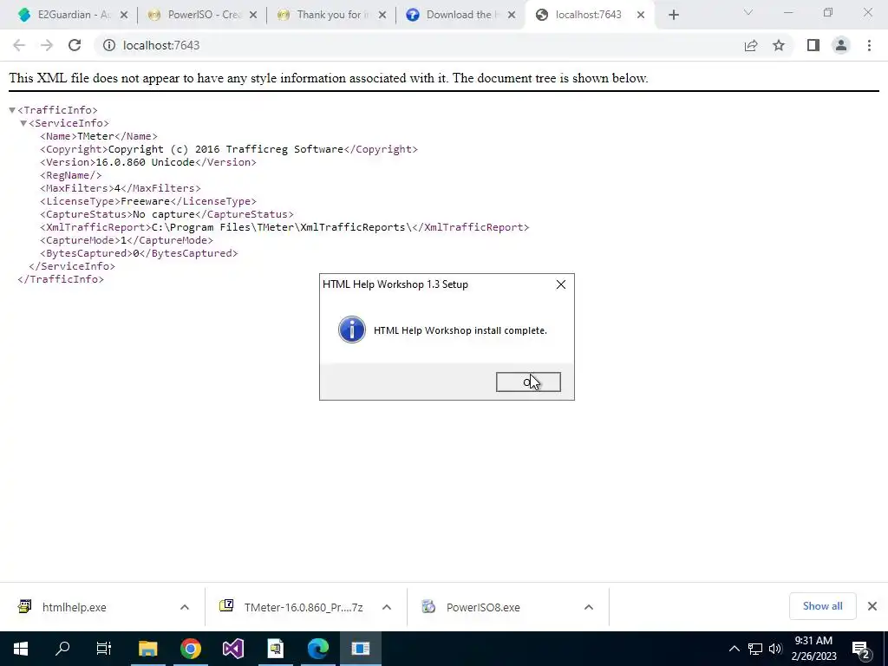Click the CaptureStatus No capture line

[166, 214]
